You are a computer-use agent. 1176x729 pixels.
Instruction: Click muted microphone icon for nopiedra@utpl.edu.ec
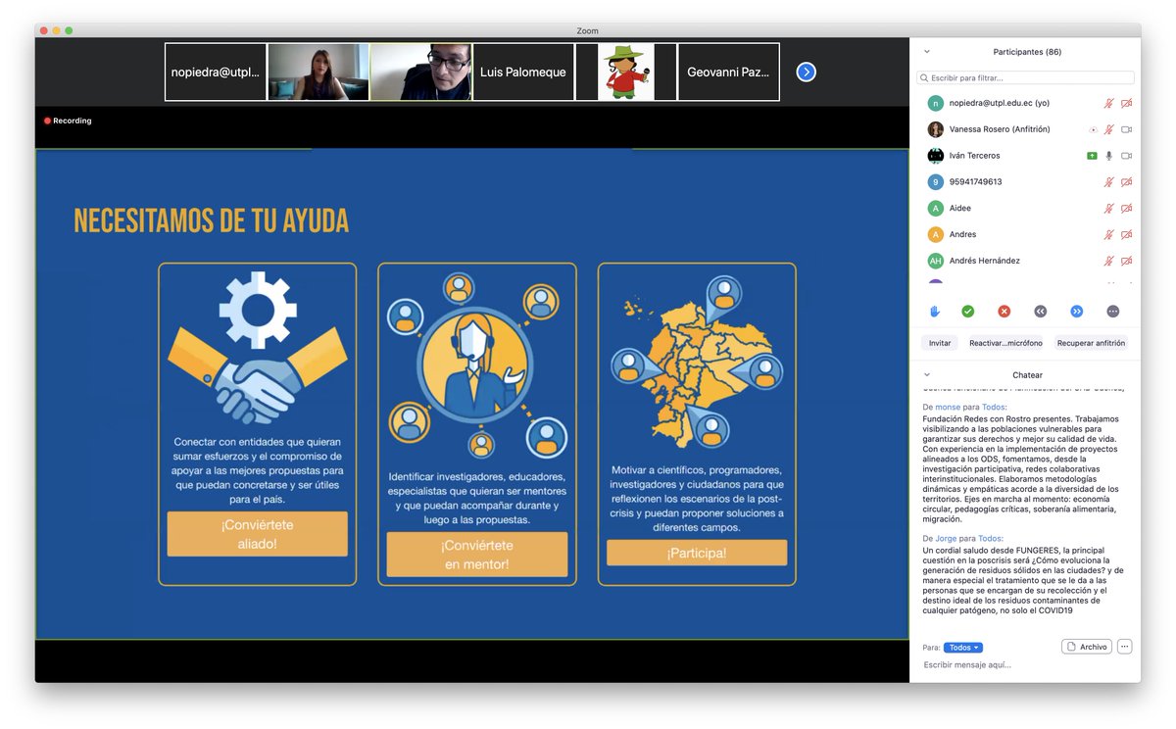1109,103
